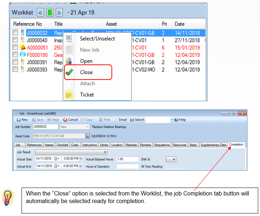260x216 pixels.
Task: Click Email in the Job window toolbar
Action: click(x=120, y=120)
